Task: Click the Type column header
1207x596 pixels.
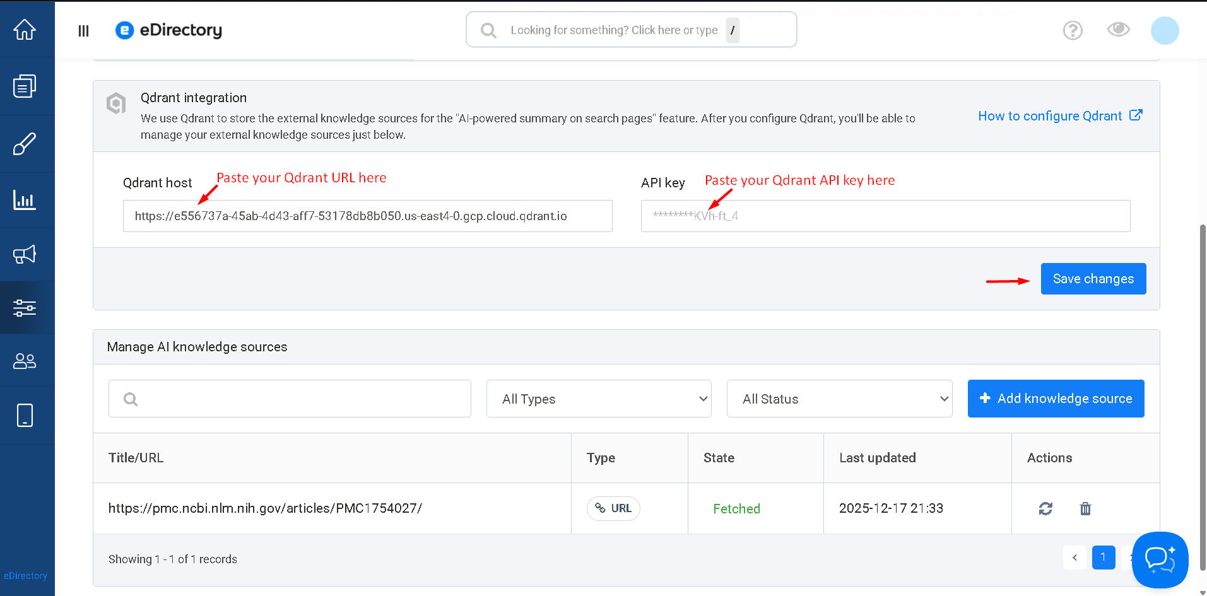Action: coord(601,458)
